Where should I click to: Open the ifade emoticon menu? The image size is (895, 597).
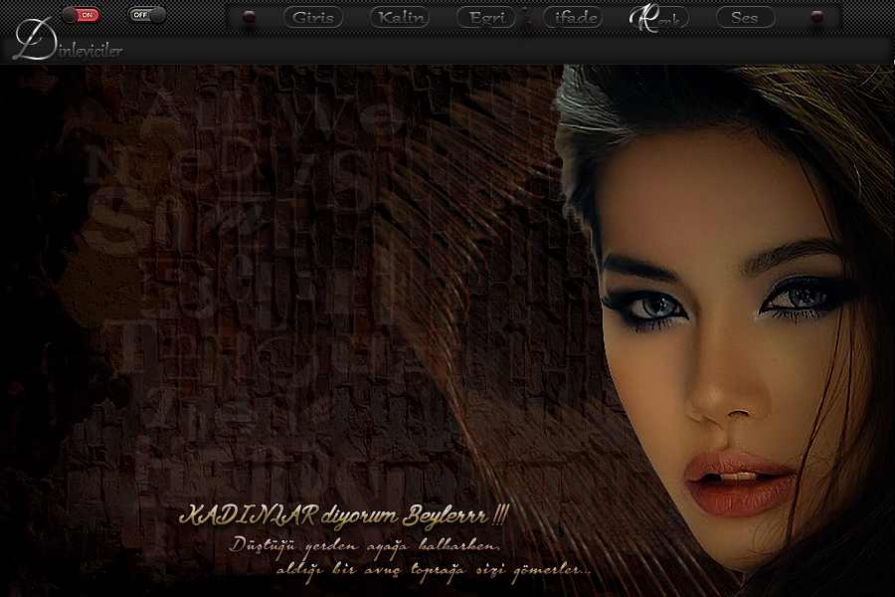[x=573, y=17]
